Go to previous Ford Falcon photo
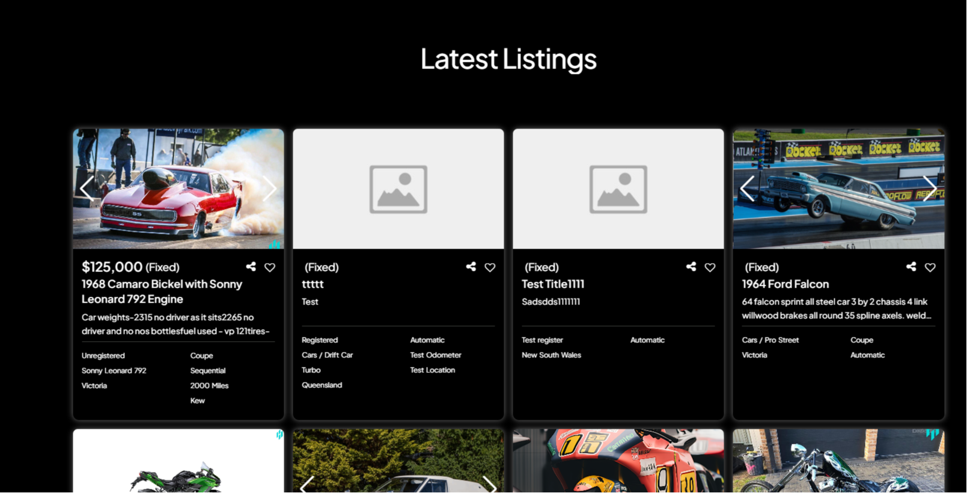967x493 pixels. coord(747,189)
